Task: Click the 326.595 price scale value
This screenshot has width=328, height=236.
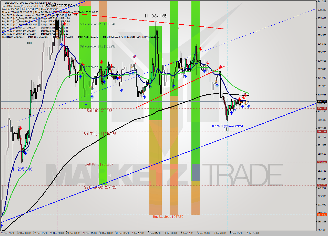Action: click(x=322, y=44)
